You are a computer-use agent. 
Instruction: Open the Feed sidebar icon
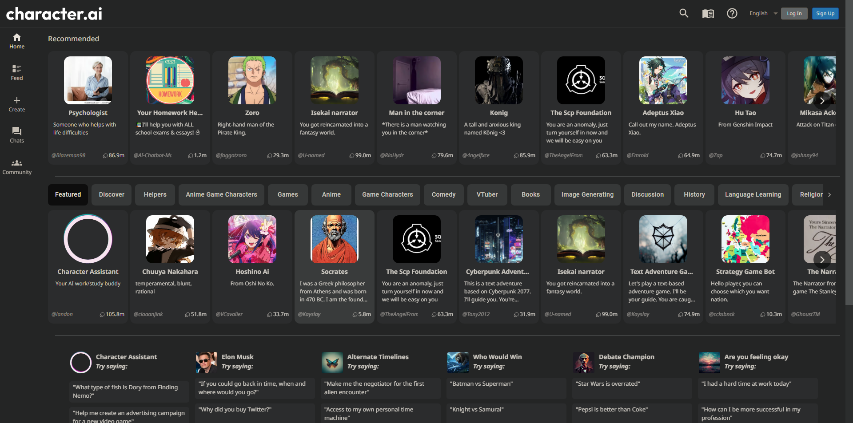(x=17, y=73)
